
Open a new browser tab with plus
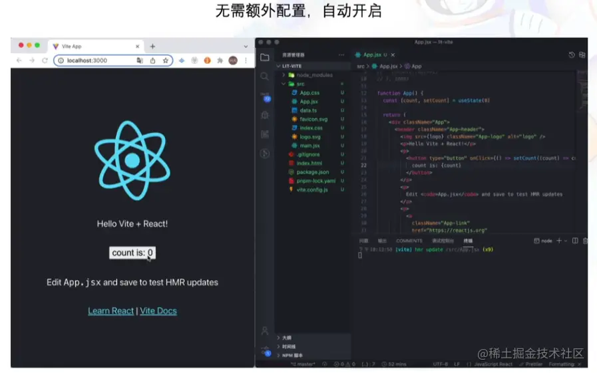pyautogui.click(x=152, y=47)
